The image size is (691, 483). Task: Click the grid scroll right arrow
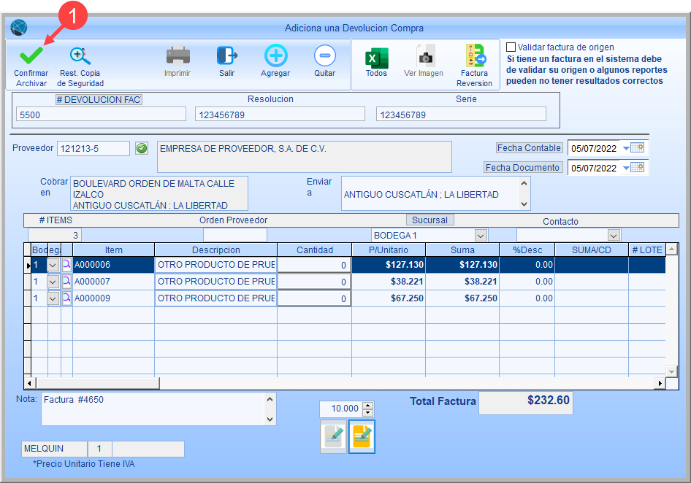coord(660,383)
